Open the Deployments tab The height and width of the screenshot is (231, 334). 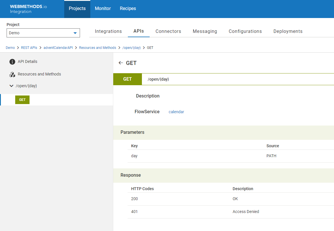tap(288, 31)
